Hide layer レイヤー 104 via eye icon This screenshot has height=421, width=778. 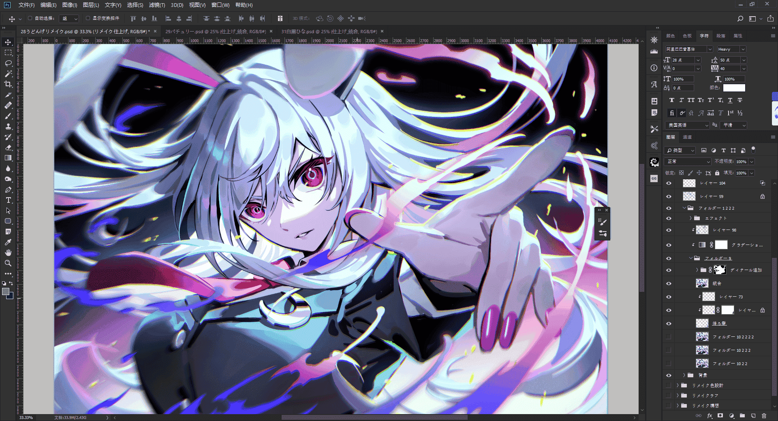pos(669,183)
